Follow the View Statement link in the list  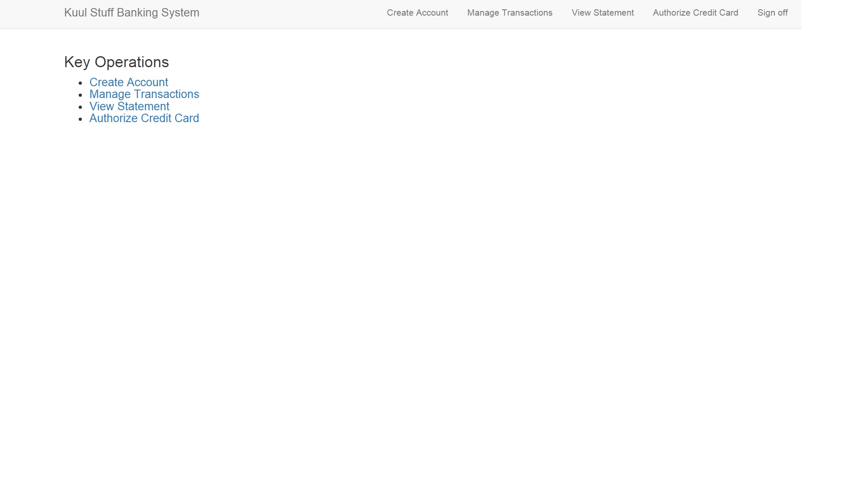tap(129, 106)
